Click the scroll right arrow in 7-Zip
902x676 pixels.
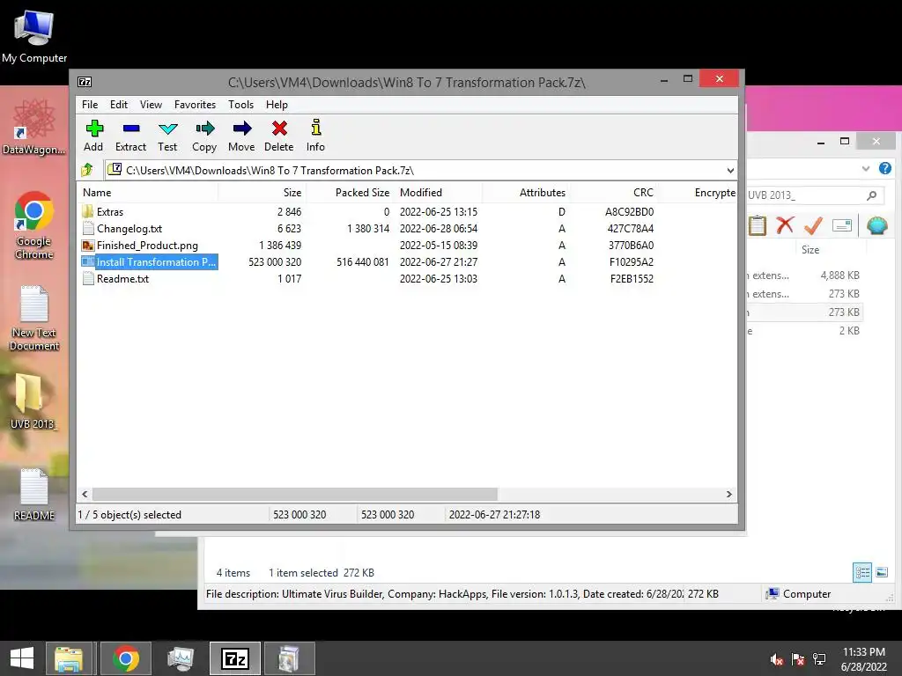pyautogui.click(x=728, y=495)
